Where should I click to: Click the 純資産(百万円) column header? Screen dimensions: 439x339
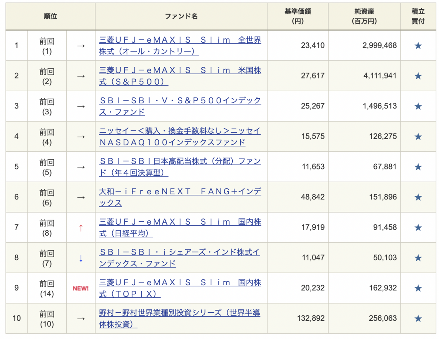click(364, 16)
